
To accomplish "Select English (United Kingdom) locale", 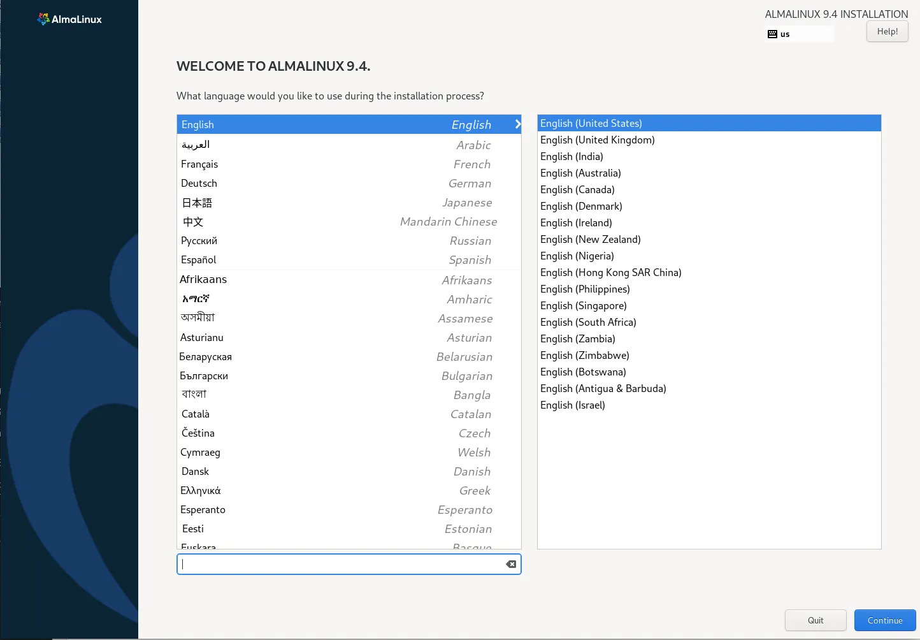I will pos(597,140).
